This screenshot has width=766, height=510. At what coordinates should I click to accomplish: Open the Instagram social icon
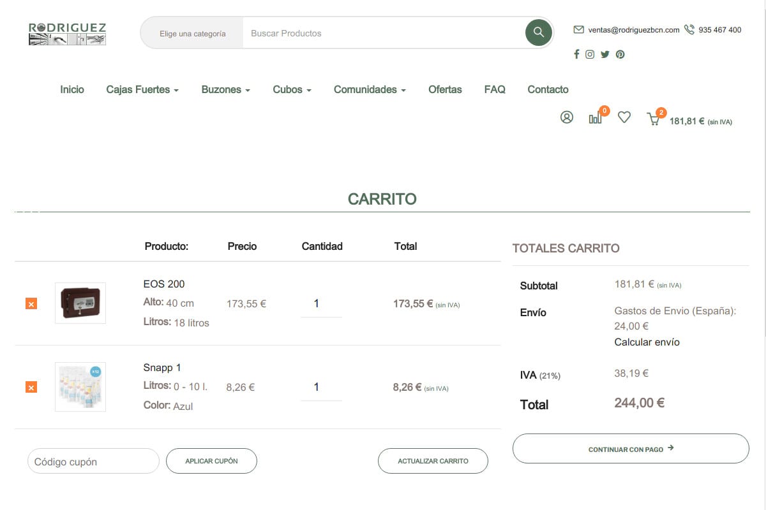point(590,54)
